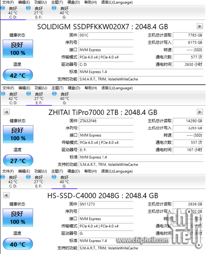
Task: Click the firmware field showing SN11273
Action: [106, 204]
